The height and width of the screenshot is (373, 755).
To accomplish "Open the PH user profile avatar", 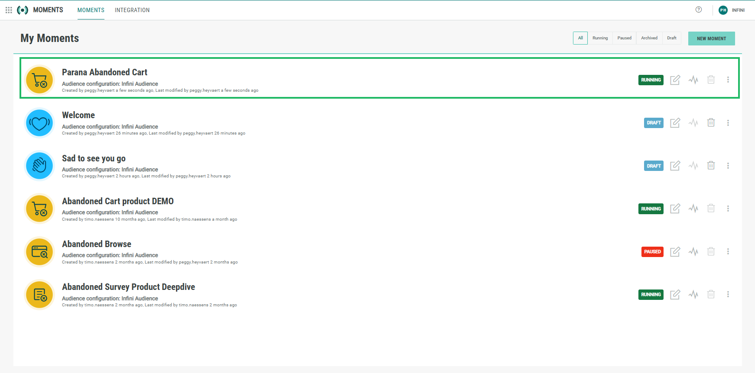I will 722,10.
